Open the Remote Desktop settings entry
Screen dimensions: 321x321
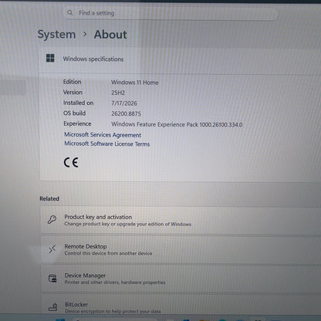point(181,249)
